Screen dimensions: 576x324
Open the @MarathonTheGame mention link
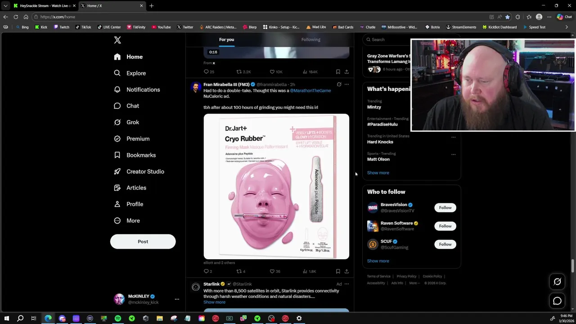(310, 90)
